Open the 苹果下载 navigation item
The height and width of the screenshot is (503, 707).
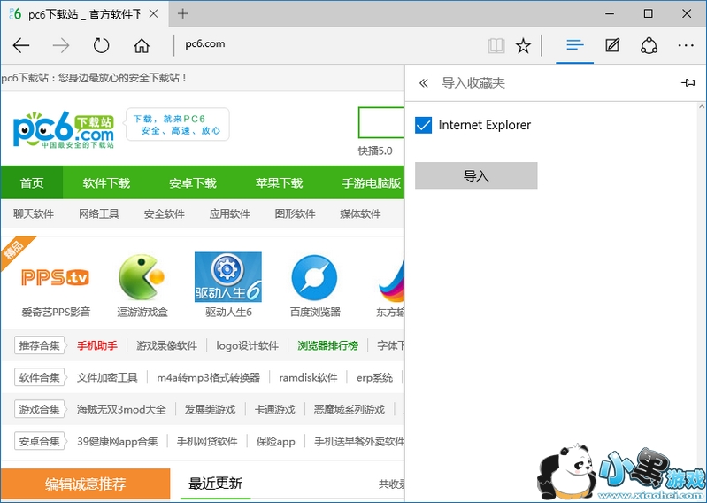click(x=279, y=182)
